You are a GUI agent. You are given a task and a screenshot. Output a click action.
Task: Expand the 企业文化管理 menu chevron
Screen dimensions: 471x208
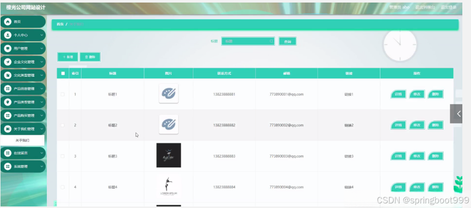point(41,62)
